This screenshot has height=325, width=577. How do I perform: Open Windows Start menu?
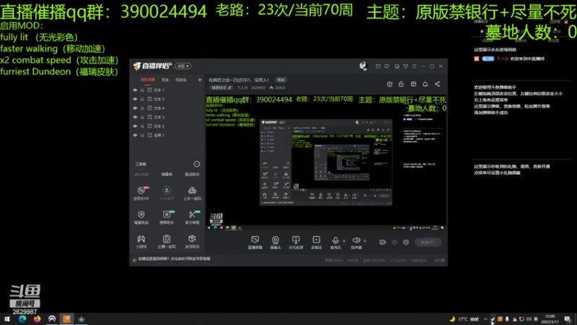[7, 319]
